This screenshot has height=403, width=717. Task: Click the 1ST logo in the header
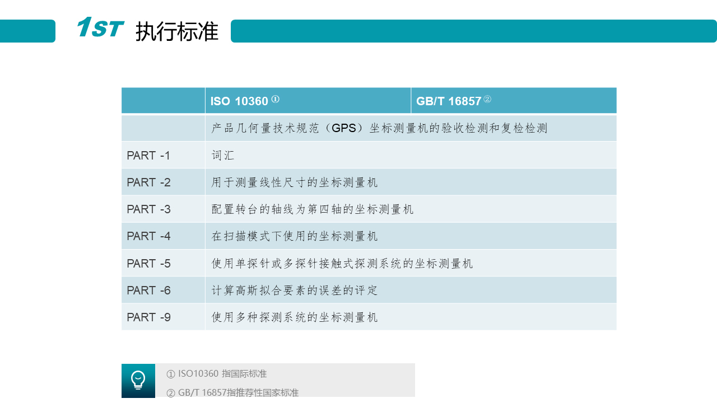coord(100,27)
